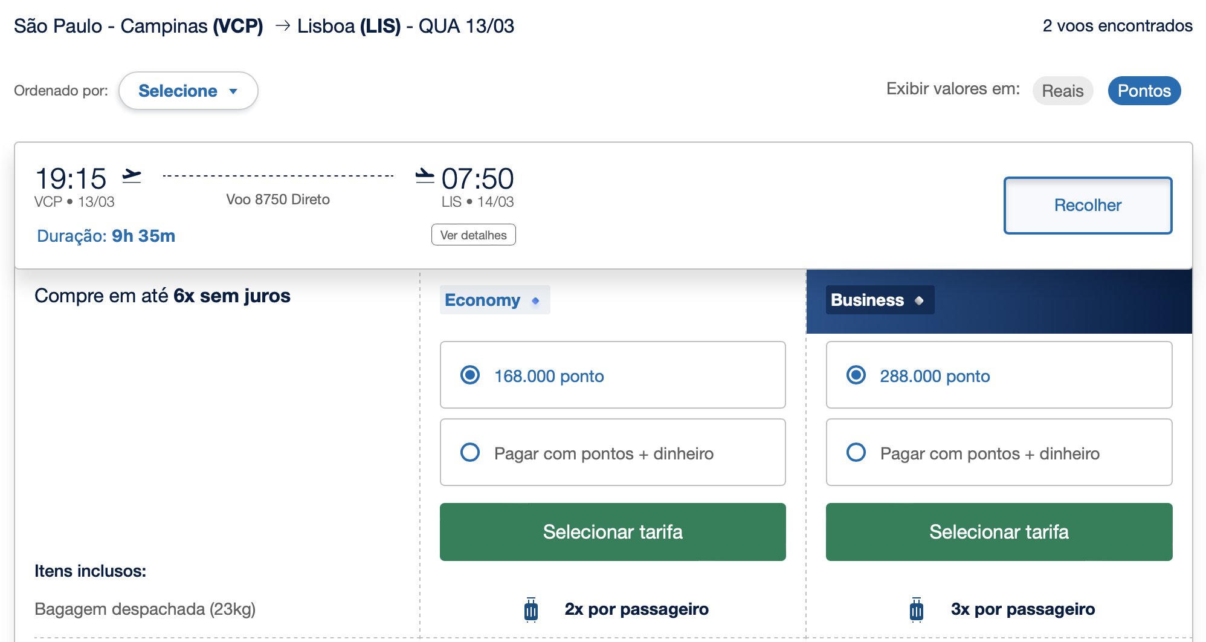Click the Economy info diamond icon
The width and height of the screenshot is (1206, 642).
pyautogui.click(x=535, y=300)
